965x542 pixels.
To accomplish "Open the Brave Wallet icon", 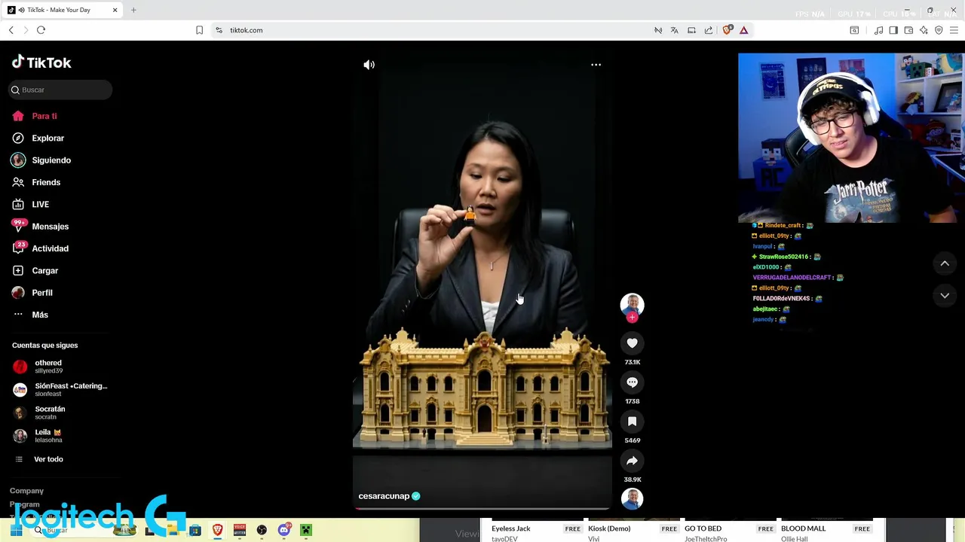I will click(908, 30).
